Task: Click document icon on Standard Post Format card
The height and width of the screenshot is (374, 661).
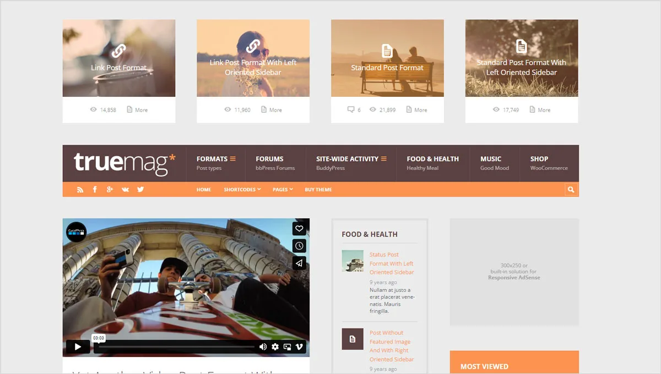Action: (x=387, y=51)
